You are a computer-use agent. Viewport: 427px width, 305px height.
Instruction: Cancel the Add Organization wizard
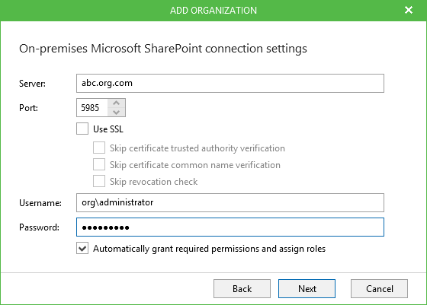pos(379,289)
